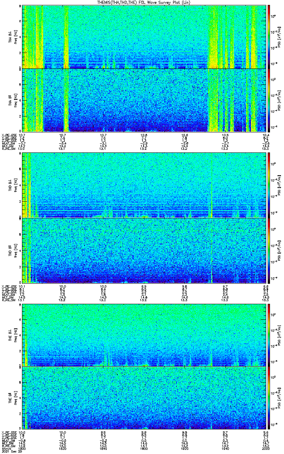284x454 pixels.
Task: Click the PSD label beside THE B-parallel color bar
Action: [279, 398]
